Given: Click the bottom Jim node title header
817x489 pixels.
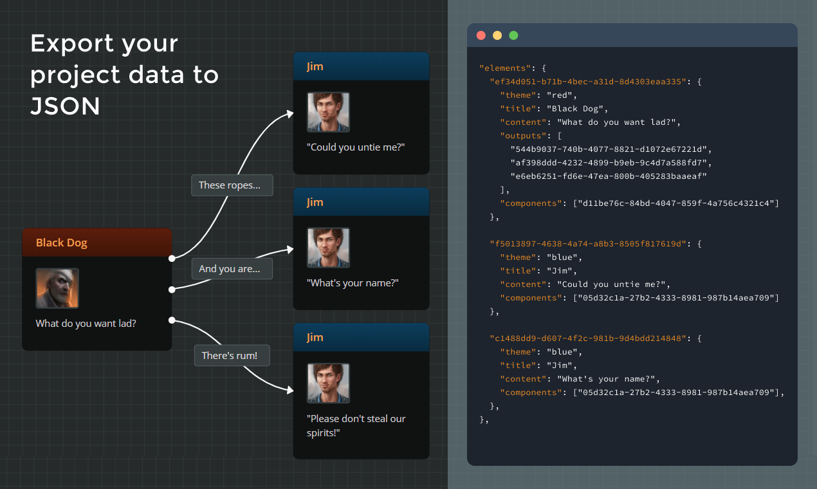Looking at the screenshot, I should (361, 337).
